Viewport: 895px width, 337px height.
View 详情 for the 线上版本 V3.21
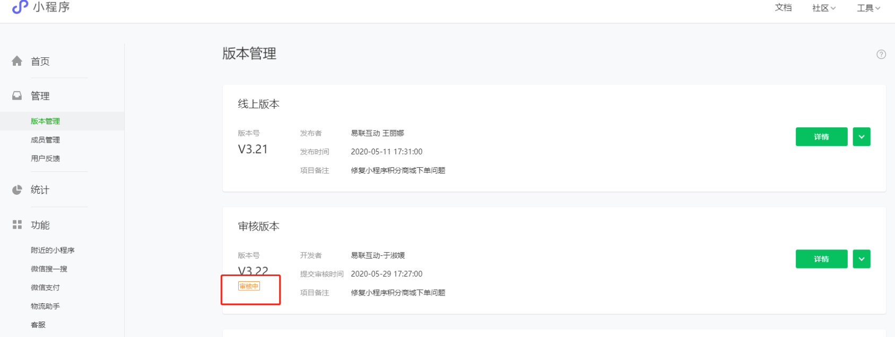tap(821, 137)
